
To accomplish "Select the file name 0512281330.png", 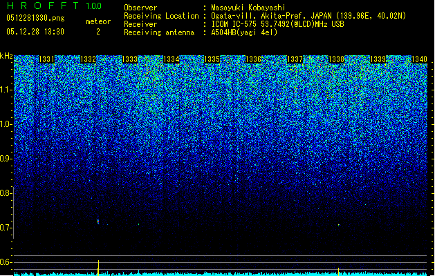I will (x=35, y=18).
